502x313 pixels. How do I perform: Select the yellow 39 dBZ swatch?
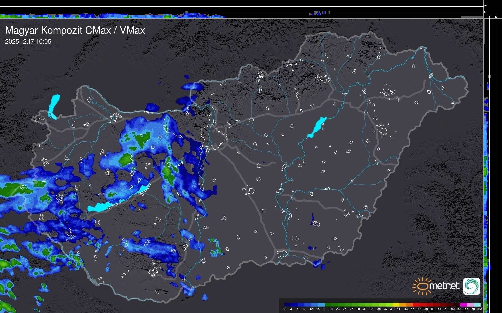pos(396,305)
